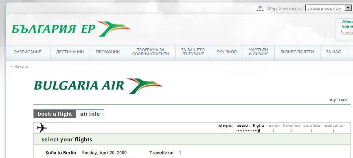The width and height of the screenshot is (353, 158).
Task: Switch to the air info tab
Action: click(90, 114)
